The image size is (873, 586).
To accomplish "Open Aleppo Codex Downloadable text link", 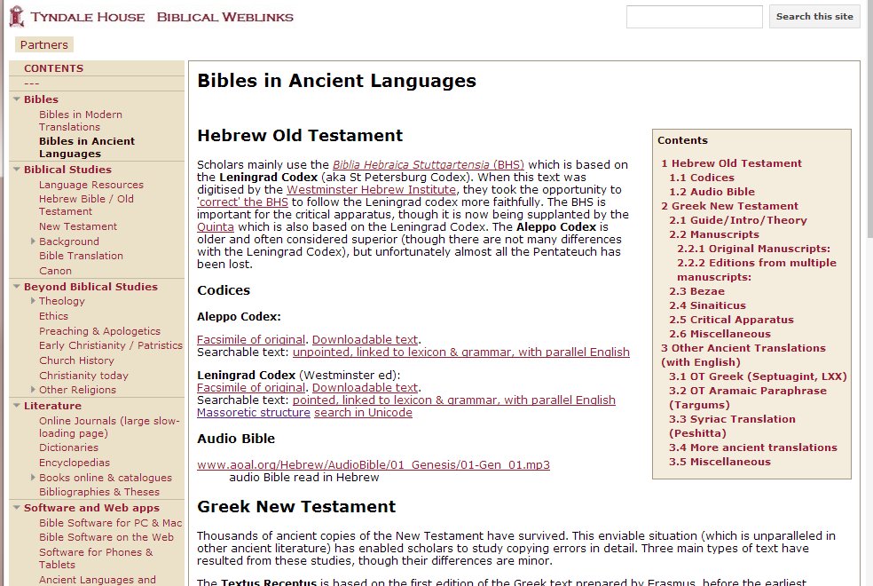I will [366, 340].
